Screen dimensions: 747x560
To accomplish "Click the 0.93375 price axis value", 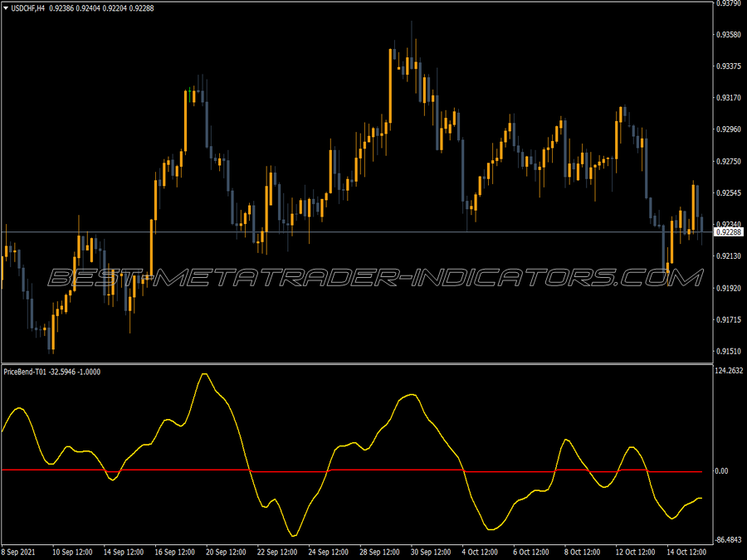I will (x=729, y=66).
